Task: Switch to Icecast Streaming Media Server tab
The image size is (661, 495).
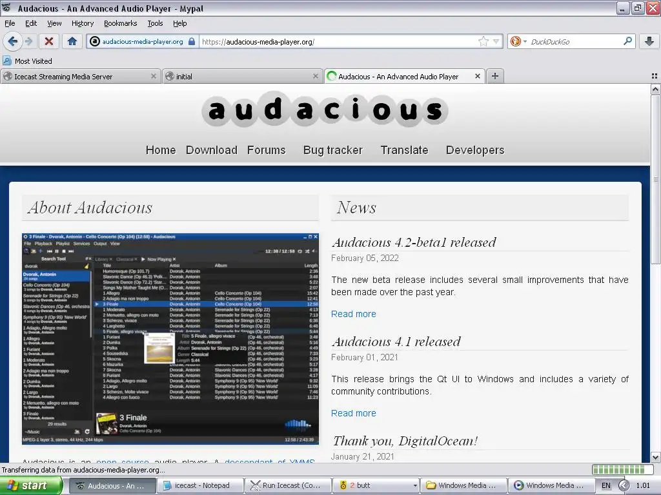Action: point(81,76)
